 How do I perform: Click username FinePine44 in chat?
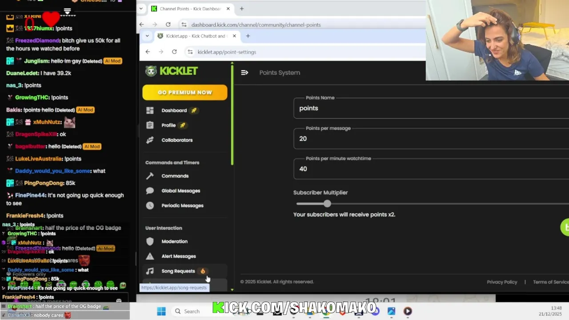pyautogui.click(x=30, y=195)
